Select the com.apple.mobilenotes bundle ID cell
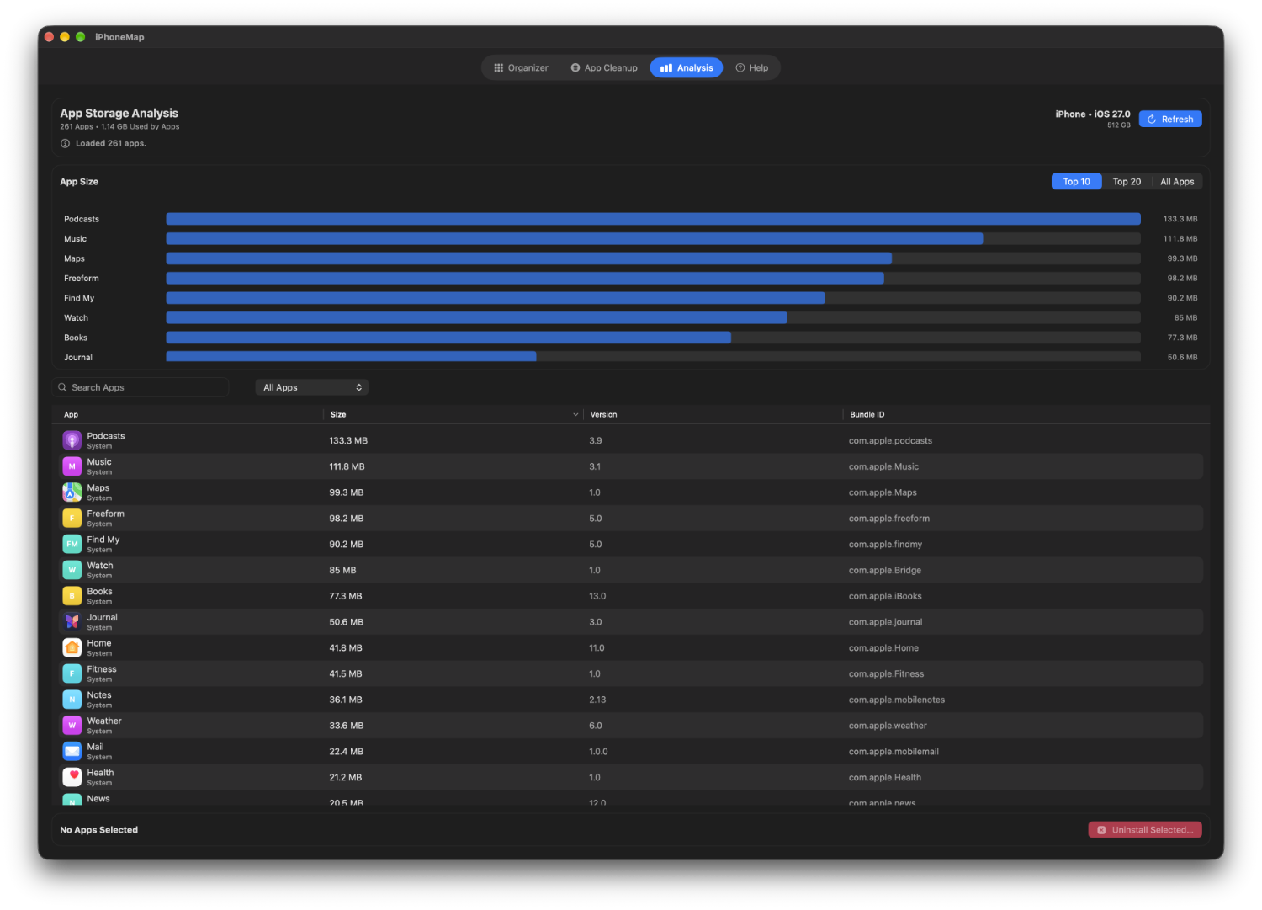 (897, 700)
